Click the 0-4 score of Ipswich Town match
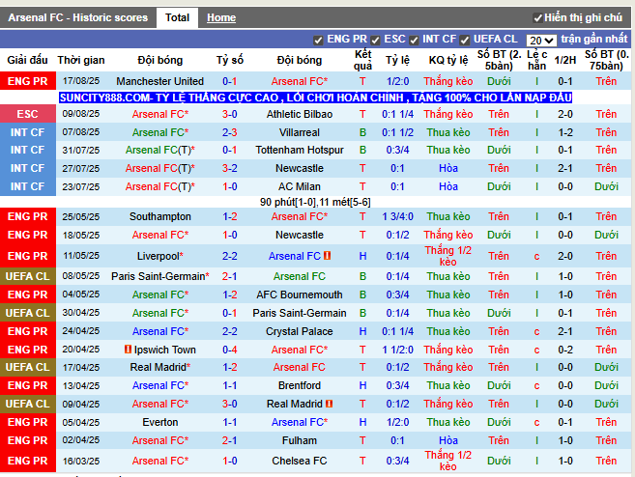Image resolution: width=635 pixels, height=477 pixels. tap(230, 350)
